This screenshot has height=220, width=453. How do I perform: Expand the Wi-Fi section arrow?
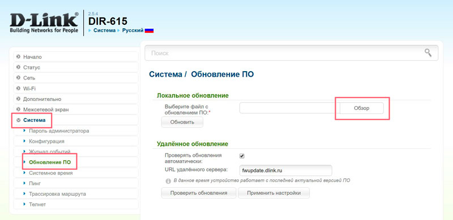pyautogui.click(x=19, y=89)
